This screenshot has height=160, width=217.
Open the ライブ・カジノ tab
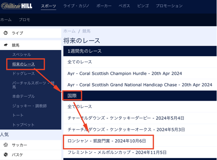tap(76, 6)
